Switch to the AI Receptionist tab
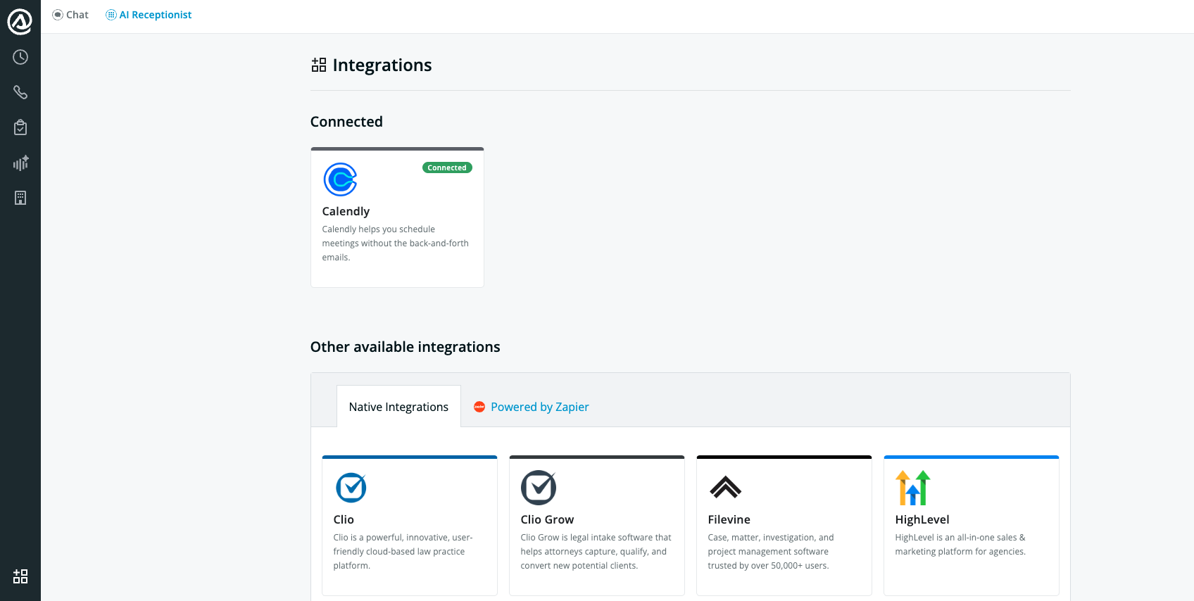The image size is (1194, 601). (x=149, y=15)
